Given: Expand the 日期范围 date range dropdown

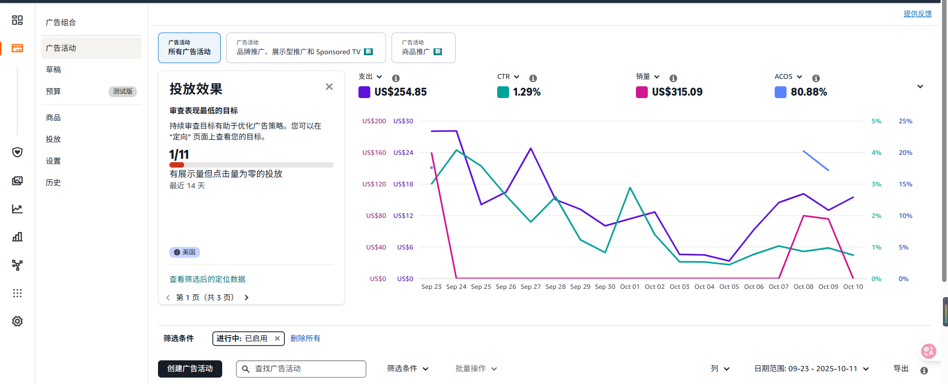Looking at the screenshot, I should (811, 369).
